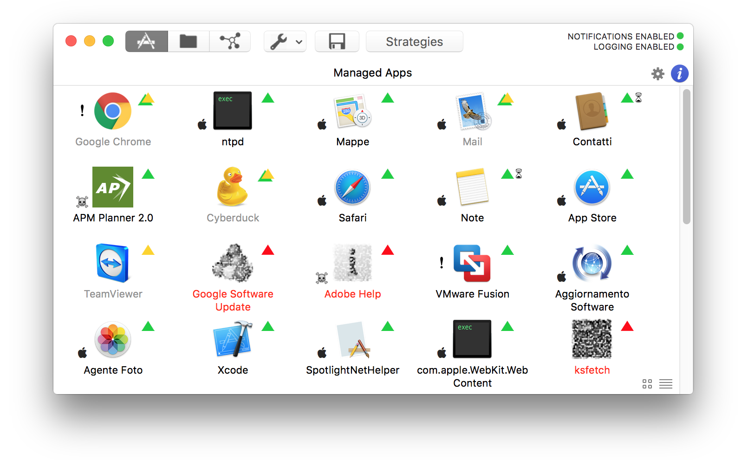This screenshot has height=460, width=748.
Task: Click the save floppy disk button
Action: click(337, 41)
